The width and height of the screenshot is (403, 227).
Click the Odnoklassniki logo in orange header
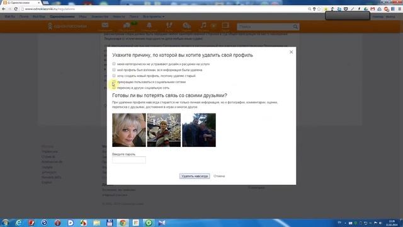pyautogui.click(x=67, y=26)
